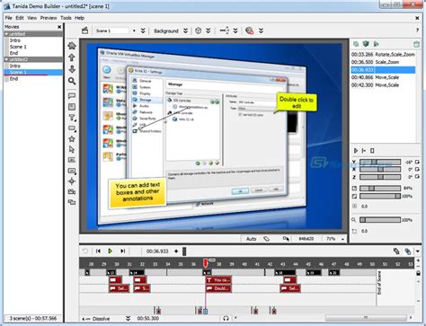Open the Help menu
The height and width of the screenshot is (326, 426).
click(x=79, y=18)
